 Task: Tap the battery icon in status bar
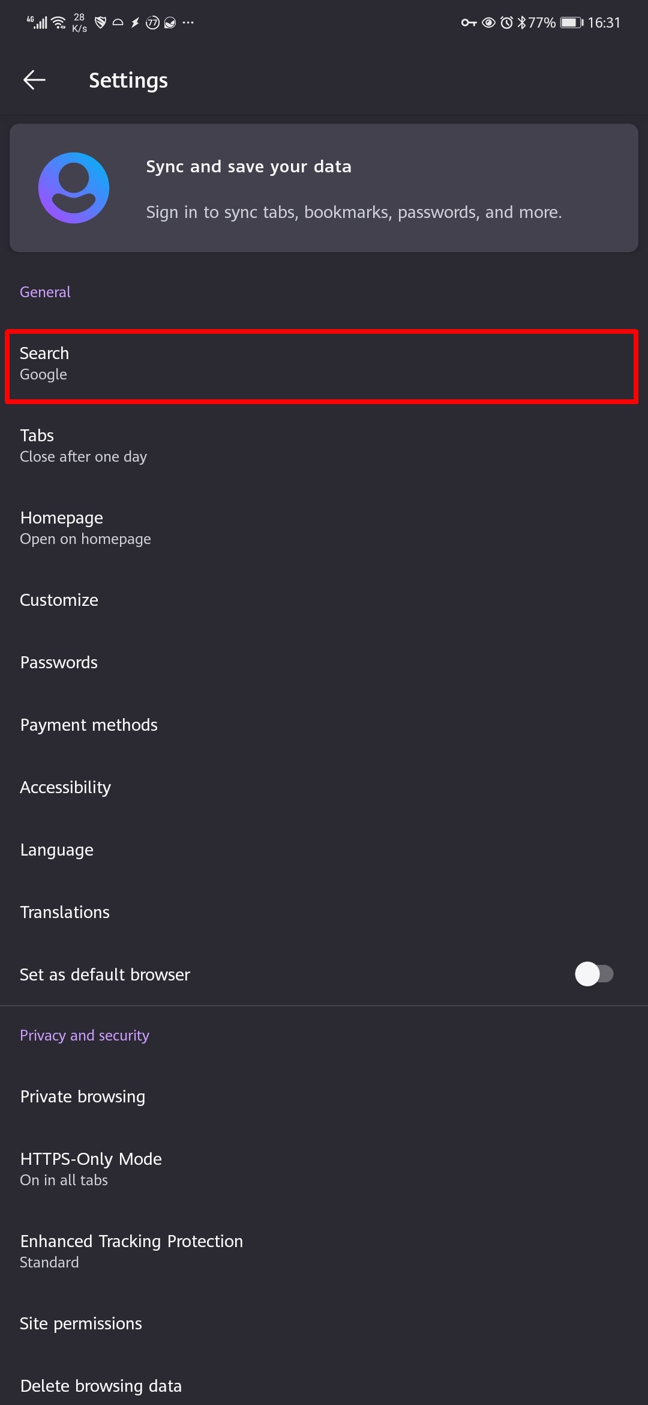point(571,23)
